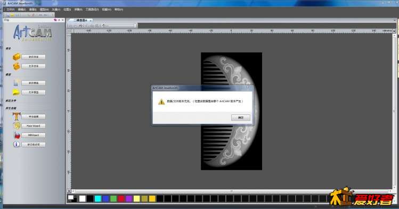Click the gold block new project icon
Viewport: 399px width, 209px height.
point(17,56)
